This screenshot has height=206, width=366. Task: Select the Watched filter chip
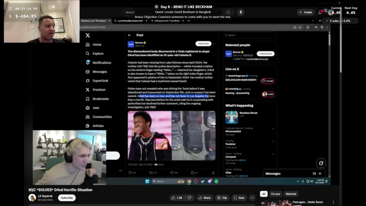point(291,194)
